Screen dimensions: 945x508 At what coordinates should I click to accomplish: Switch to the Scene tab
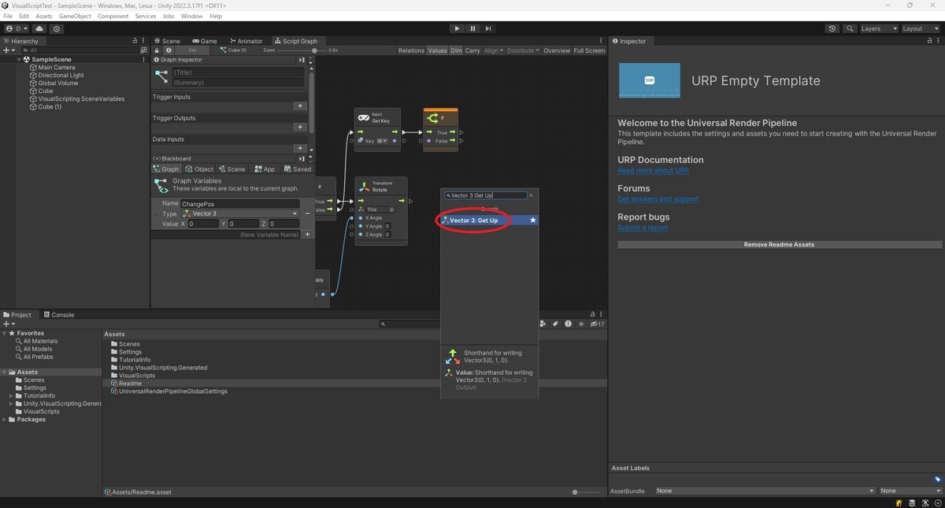167,41
